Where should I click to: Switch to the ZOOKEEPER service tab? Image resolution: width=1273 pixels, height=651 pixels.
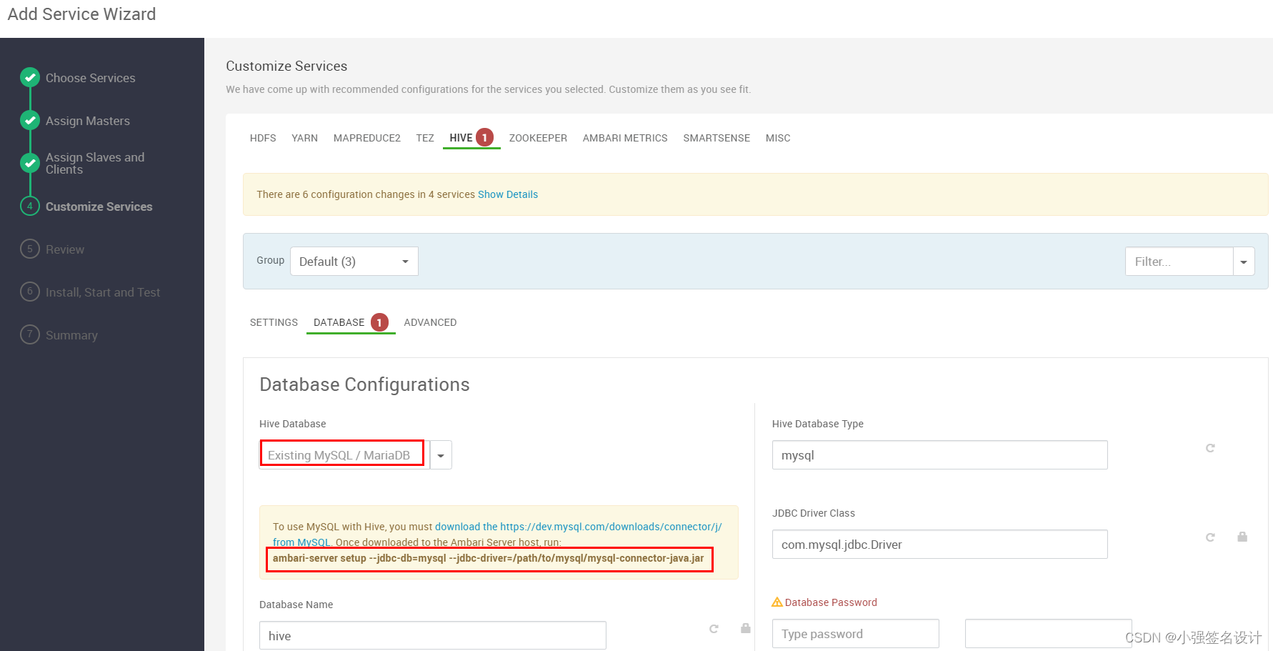pyautogui.click(x=538, y=138)
